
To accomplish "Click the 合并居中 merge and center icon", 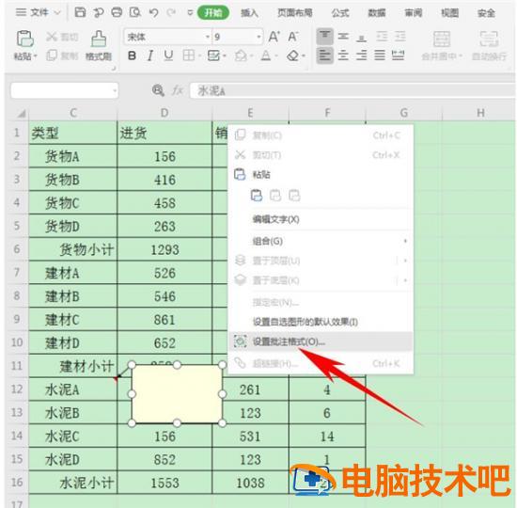I will [x=442, y=40].
